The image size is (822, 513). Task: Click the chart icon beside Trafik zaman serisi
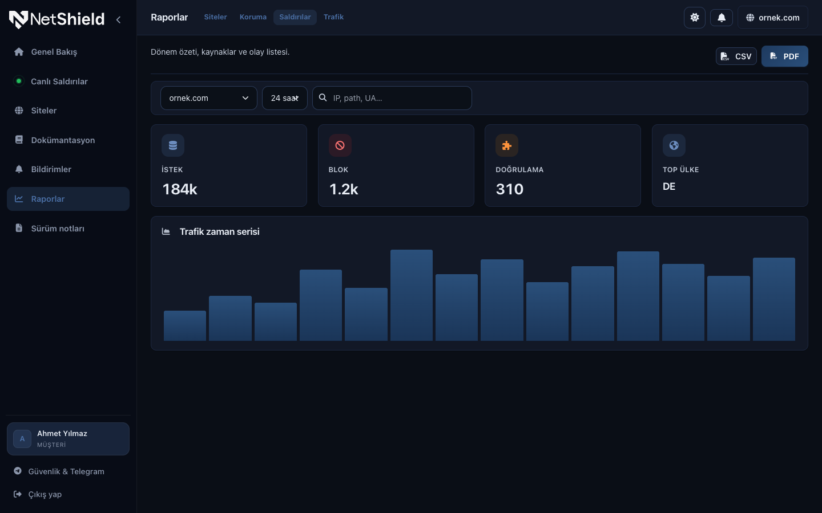tap(166, 231)
